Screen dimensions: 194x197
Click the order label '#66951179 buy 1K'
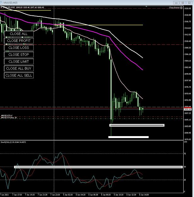[x=9, y=118]
